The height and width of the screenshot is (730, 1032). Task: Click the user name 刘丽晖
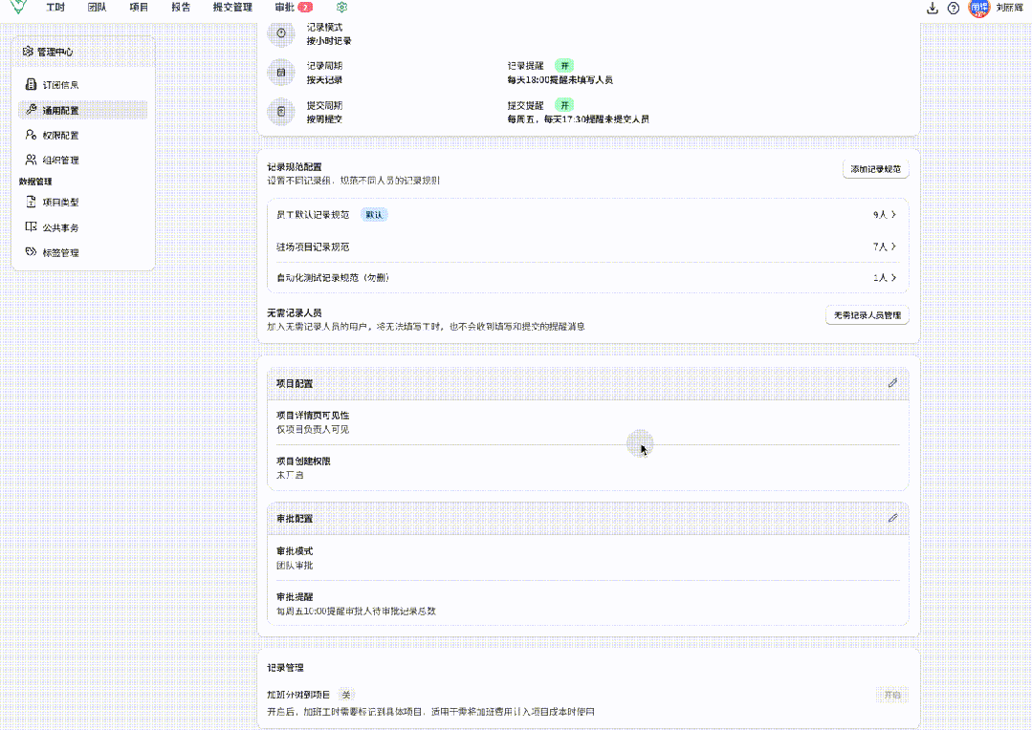coord(1009,8)
